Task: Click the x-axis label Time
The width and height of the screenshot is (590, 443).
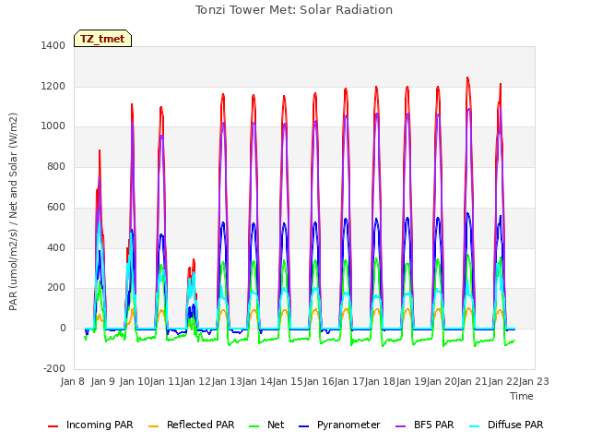Action: tap(522, 396)
